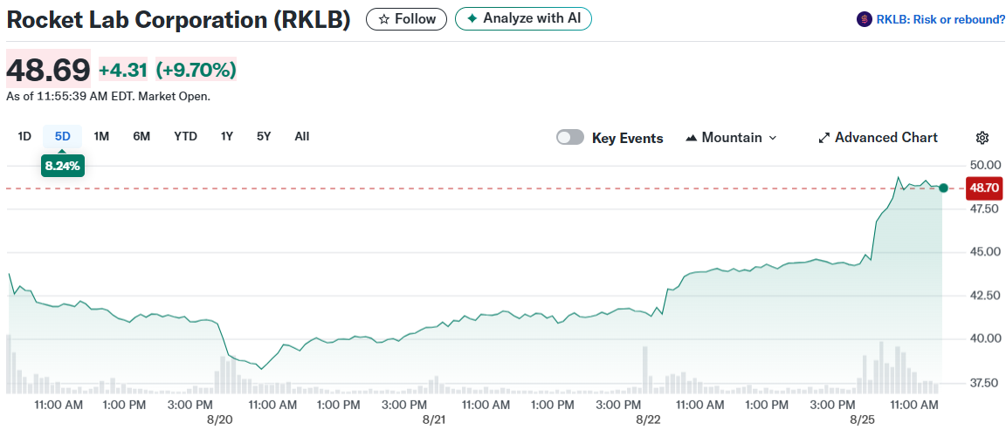
Task: Click the As of 11:55:39 AM EDT status text
Action: tap(107, 97)
